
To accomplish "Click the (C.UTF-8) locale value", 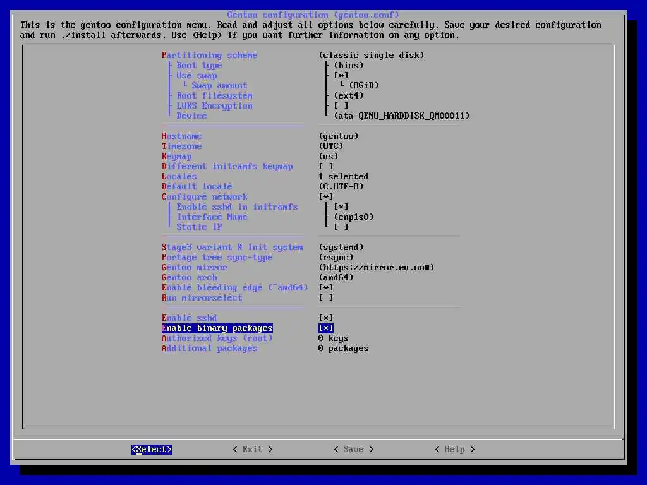I will [341, 186].
